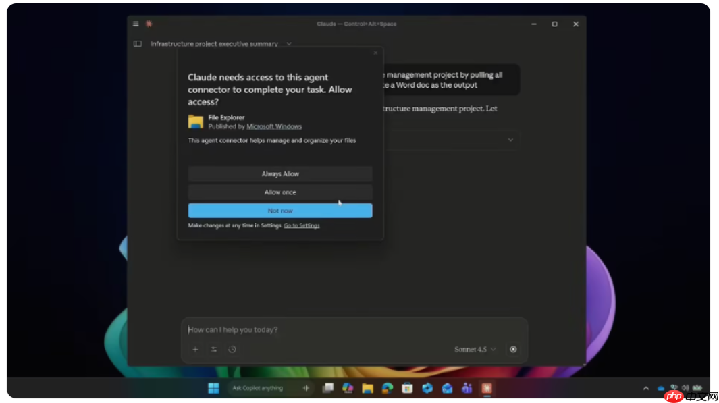Open the tools settings sliders icon
This screenshot has height=403, width=719.
click(x=214, y=350)
